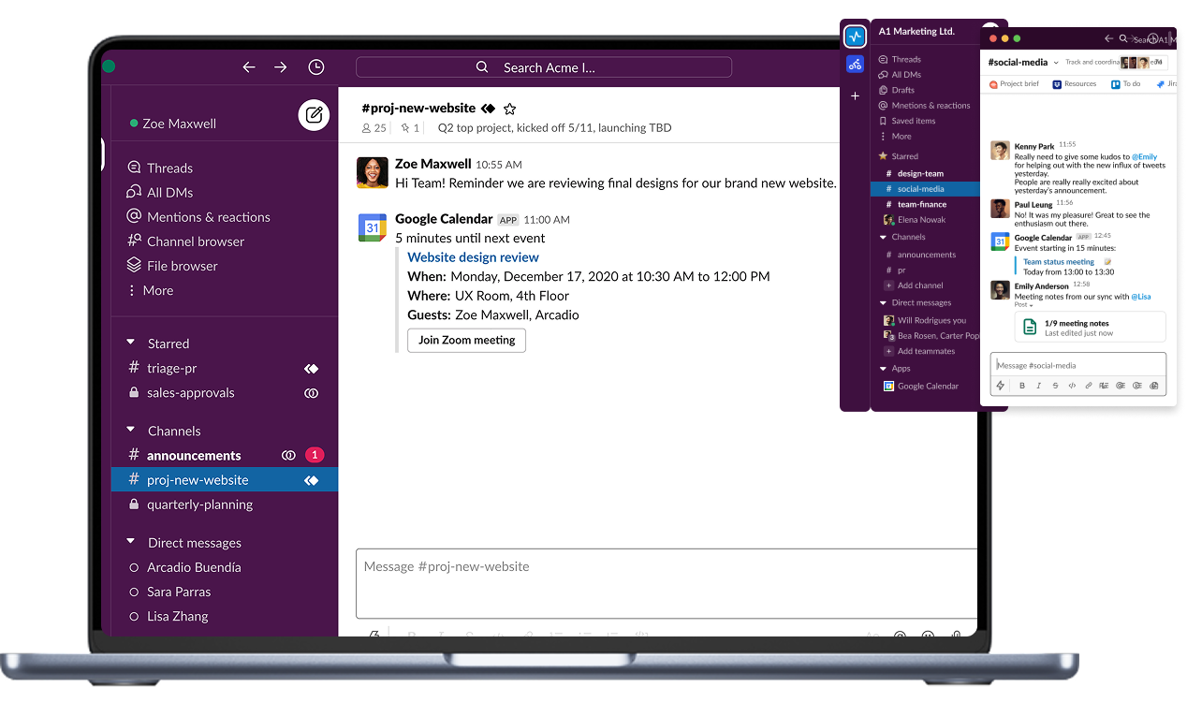Click Google Calendar app avatar in #proj-new-website
1187x702 pixels.
pyautogui.click(x=373, y=227)
